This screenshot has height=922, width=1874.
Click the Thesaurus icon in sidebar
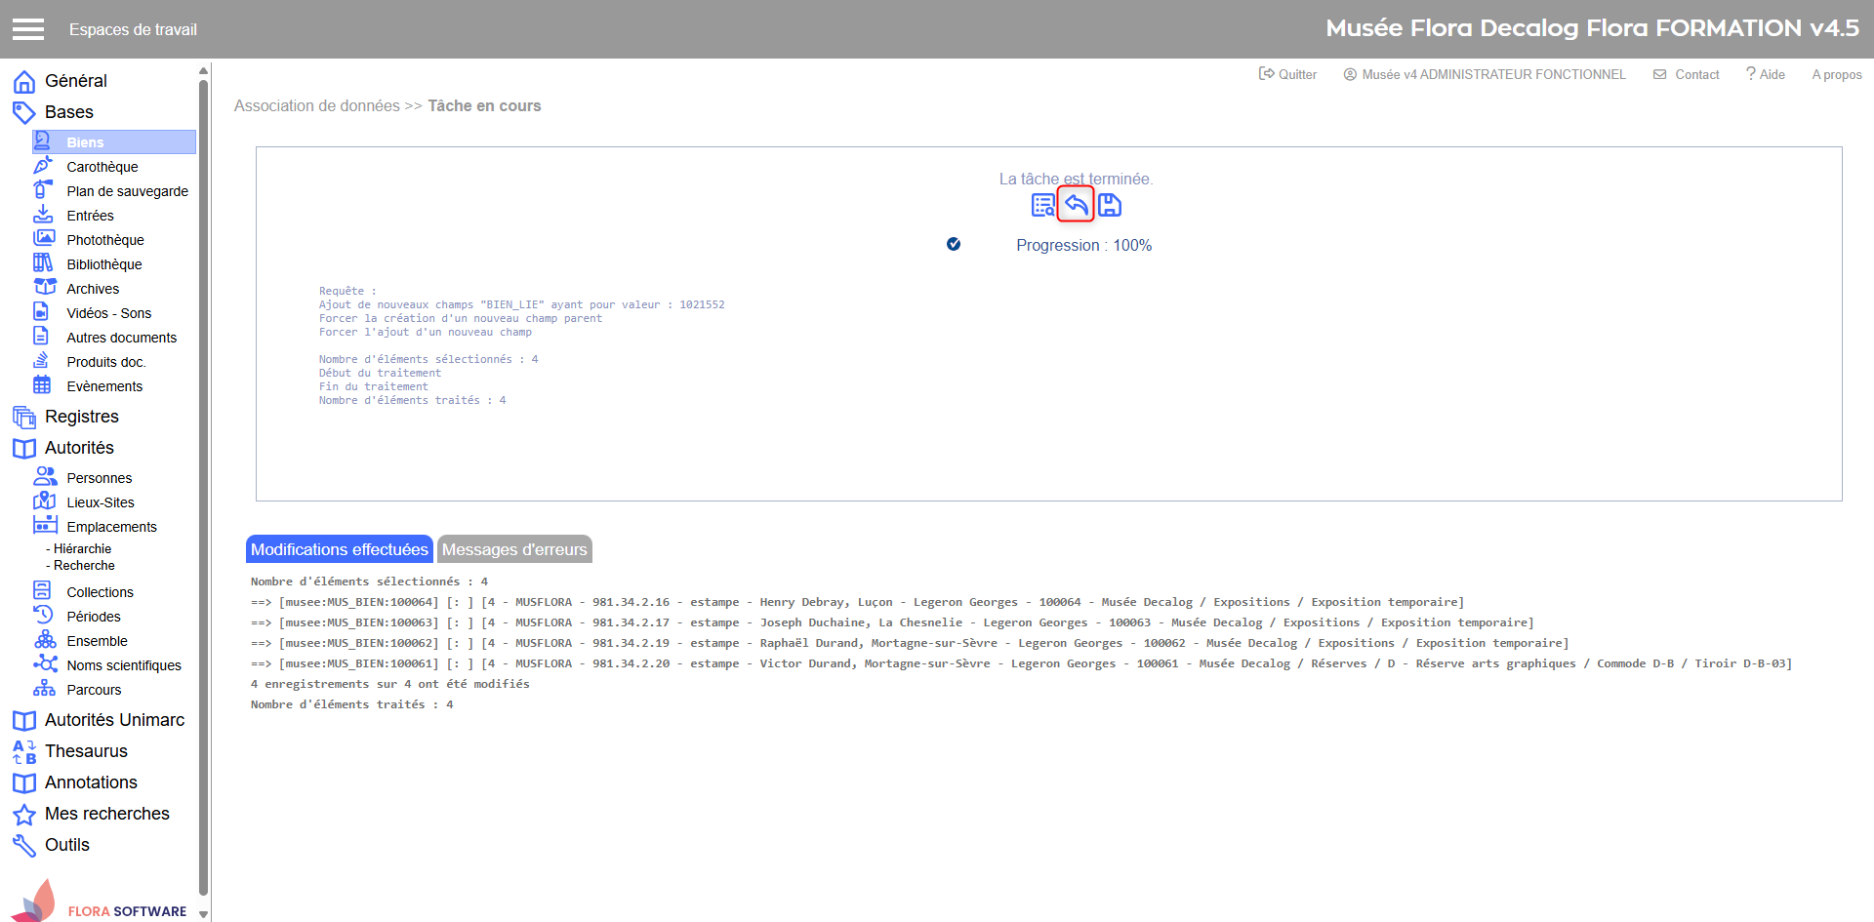point(24,751)
